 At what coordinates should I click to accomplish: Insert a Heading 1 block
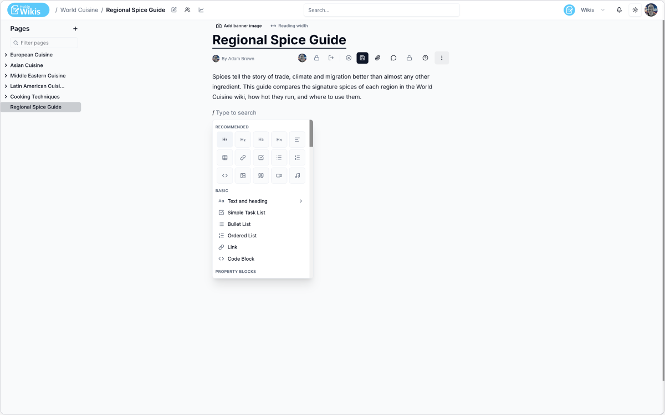point(225,139)
